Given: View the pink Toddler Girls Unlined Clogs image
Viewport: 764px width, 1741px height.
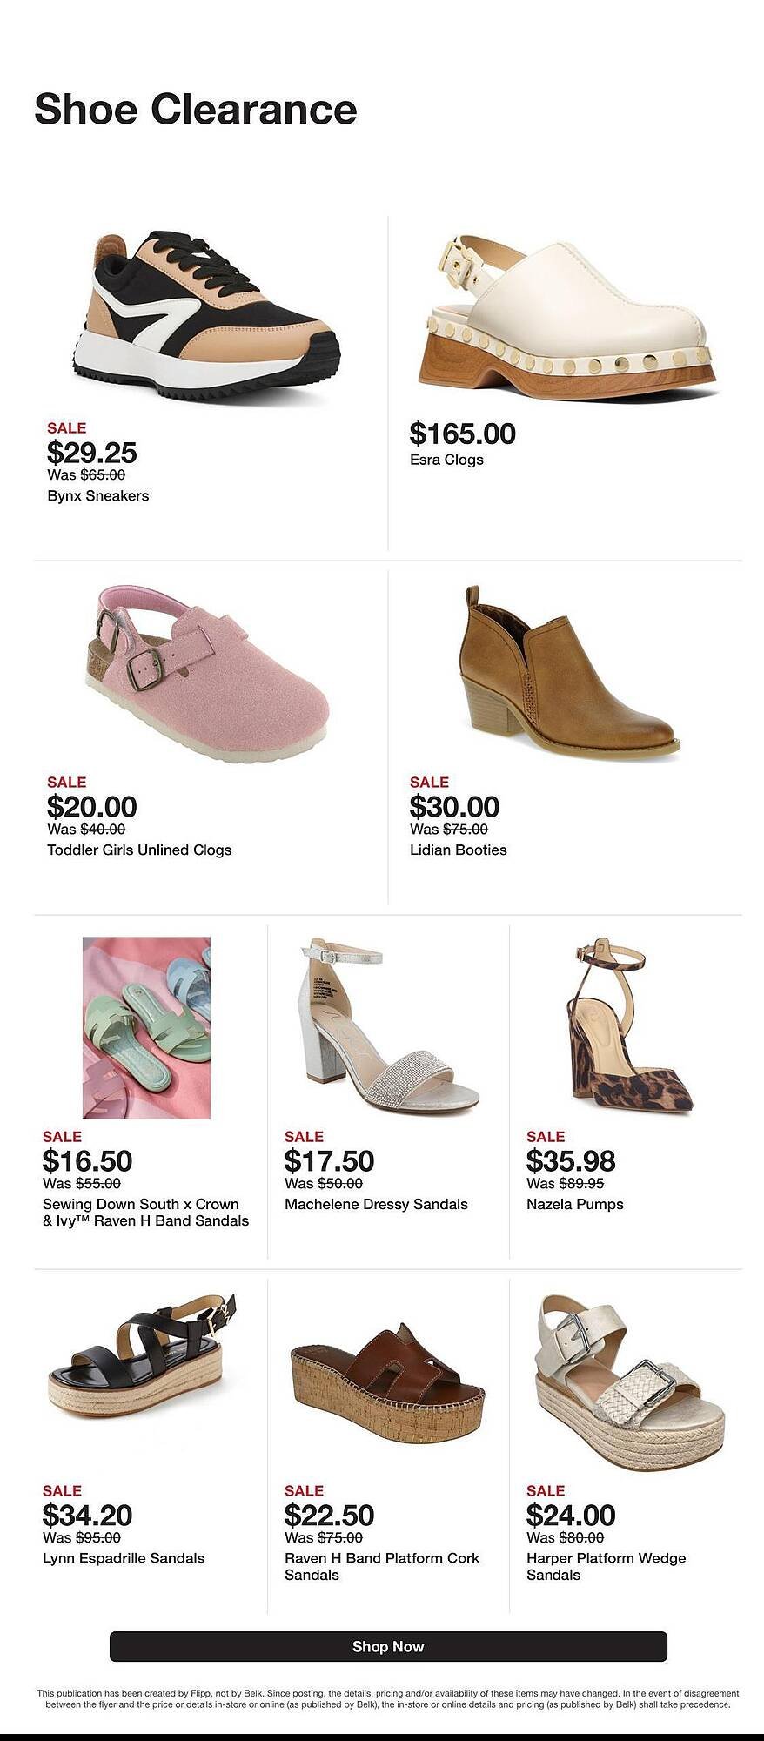Looking at the screenshot, I should pyautogui.click(x=207, y=675).
